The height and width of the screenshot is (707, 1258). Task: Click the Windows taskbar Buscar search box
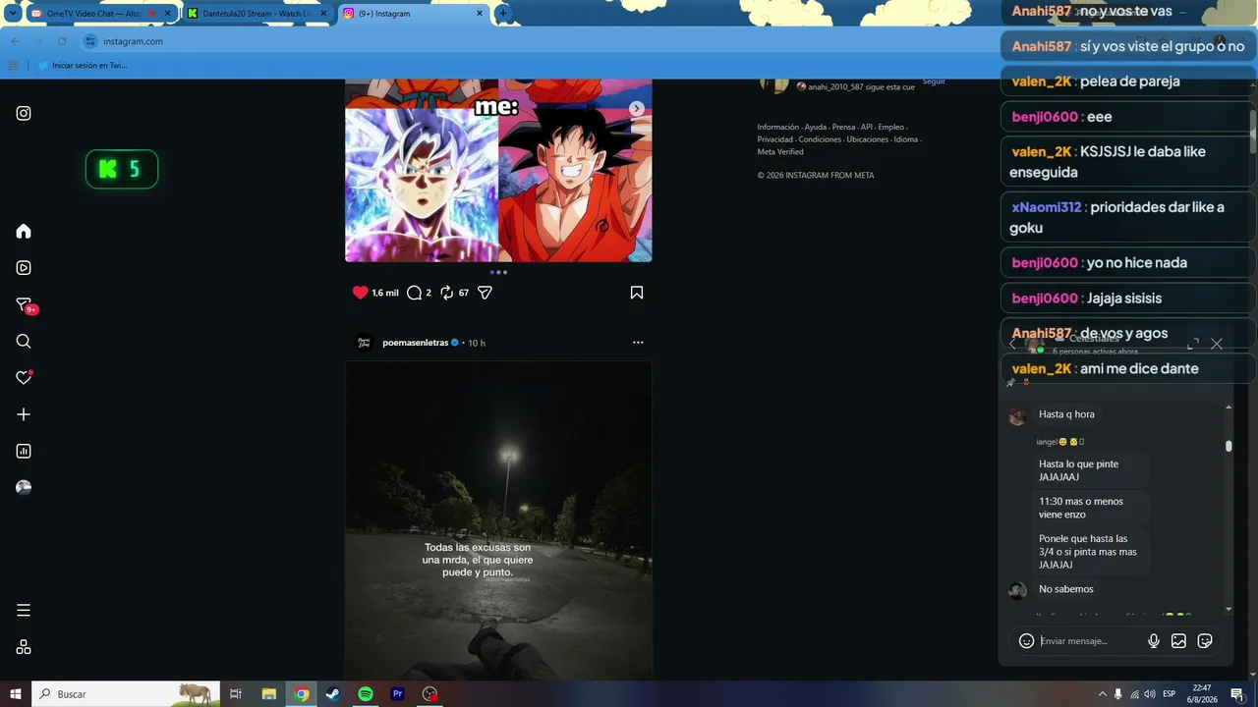(x=126, y=694)
